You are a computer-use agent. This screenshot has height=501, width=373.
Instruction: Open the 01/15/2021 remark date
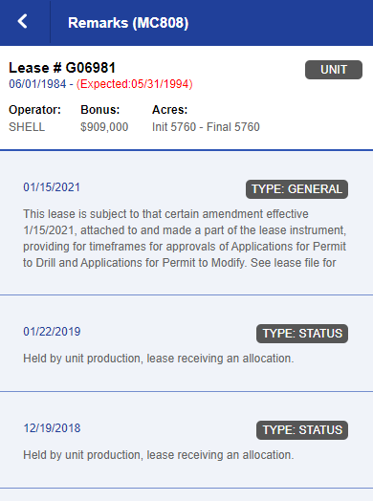click(x=52, y=187)
